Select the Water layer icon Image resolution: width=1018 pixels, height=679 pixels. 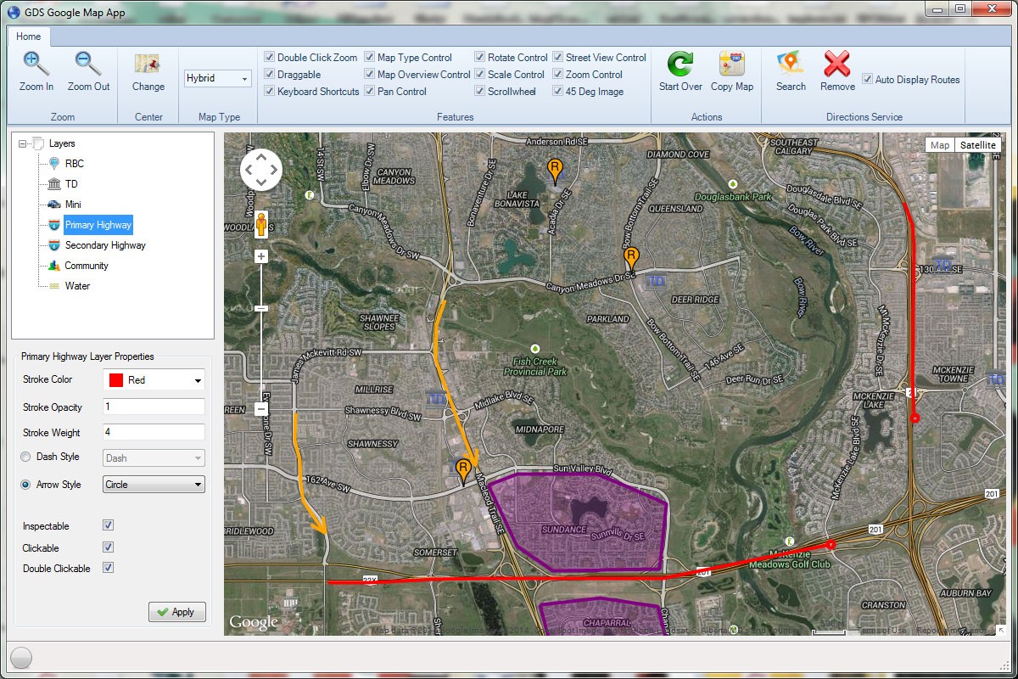click(54, 286)
